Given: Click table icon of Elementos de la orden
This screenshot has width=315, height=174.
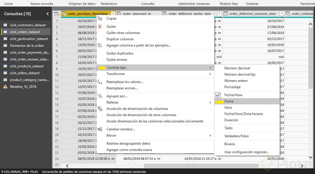Looking at the screenshot, I should (x=5, y=46).
